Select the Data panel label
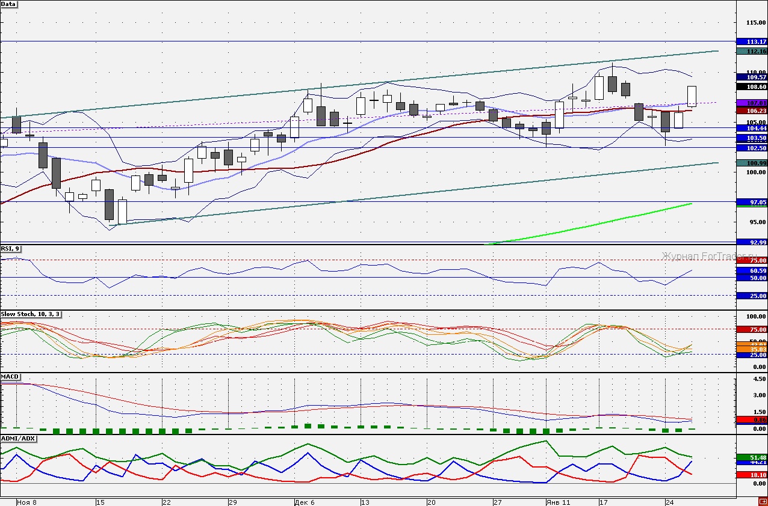The image size is (768, 506). click(x=9, y=4)
